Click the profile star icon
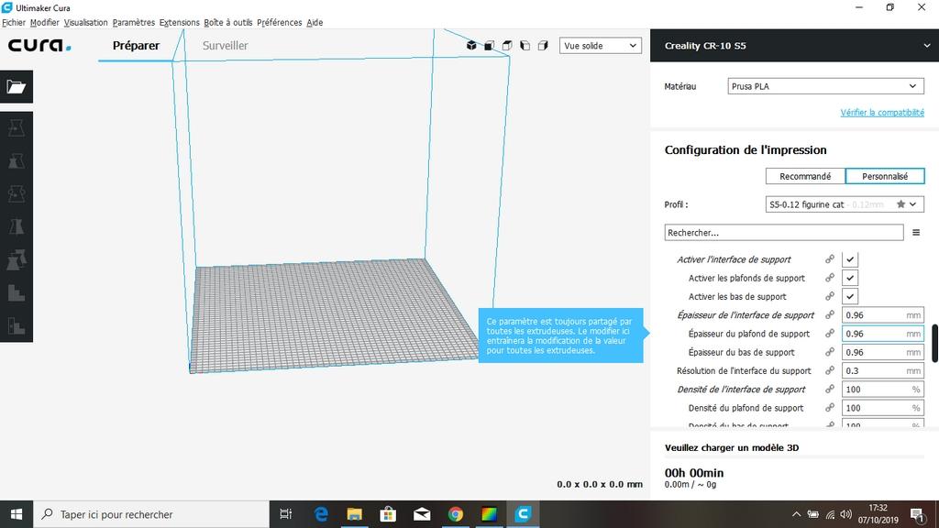939x528 pixels. [900, 204]
